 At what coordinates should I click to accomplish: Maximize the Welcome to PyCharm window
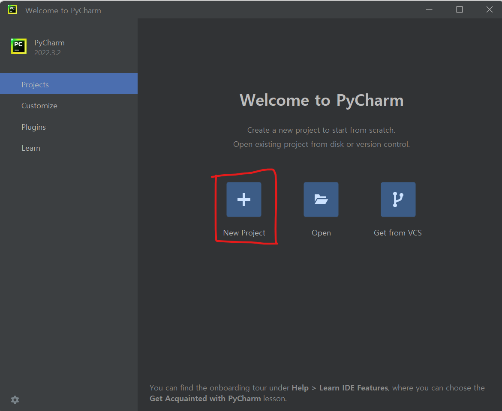[x=460, y=9]
